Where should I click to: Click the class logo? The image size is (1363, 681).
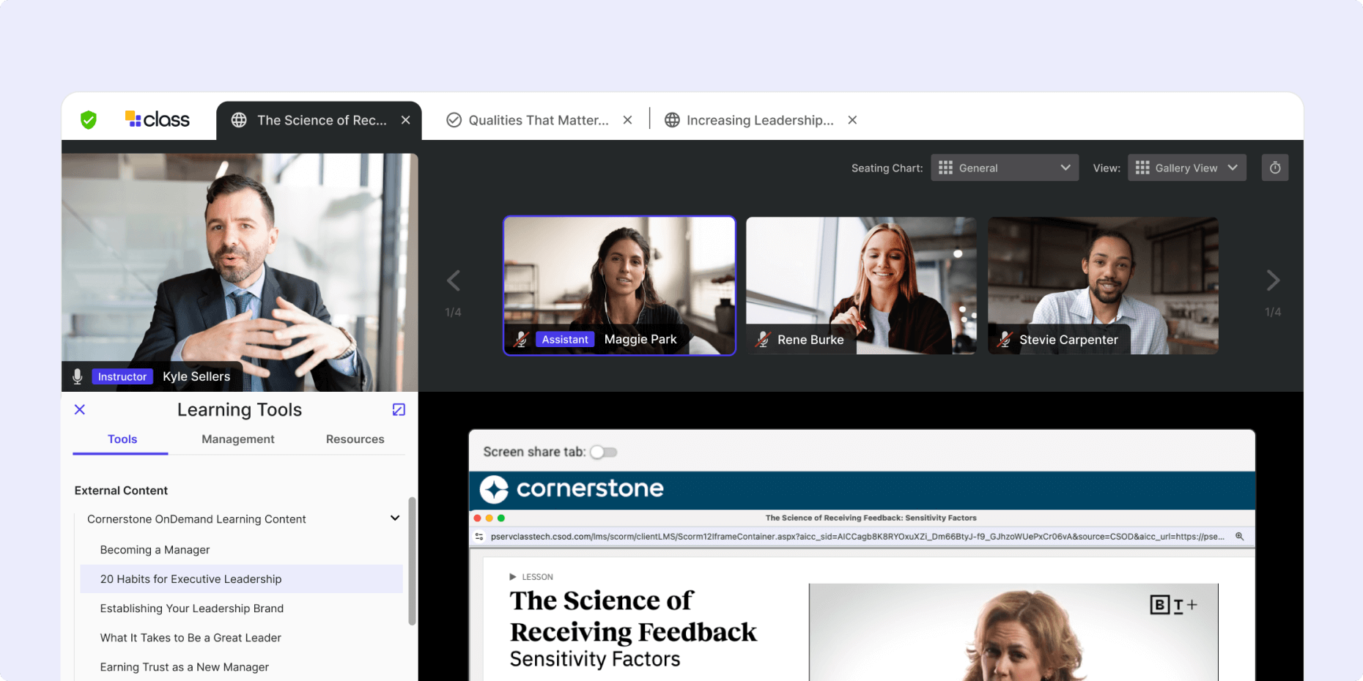coord(158,119)
